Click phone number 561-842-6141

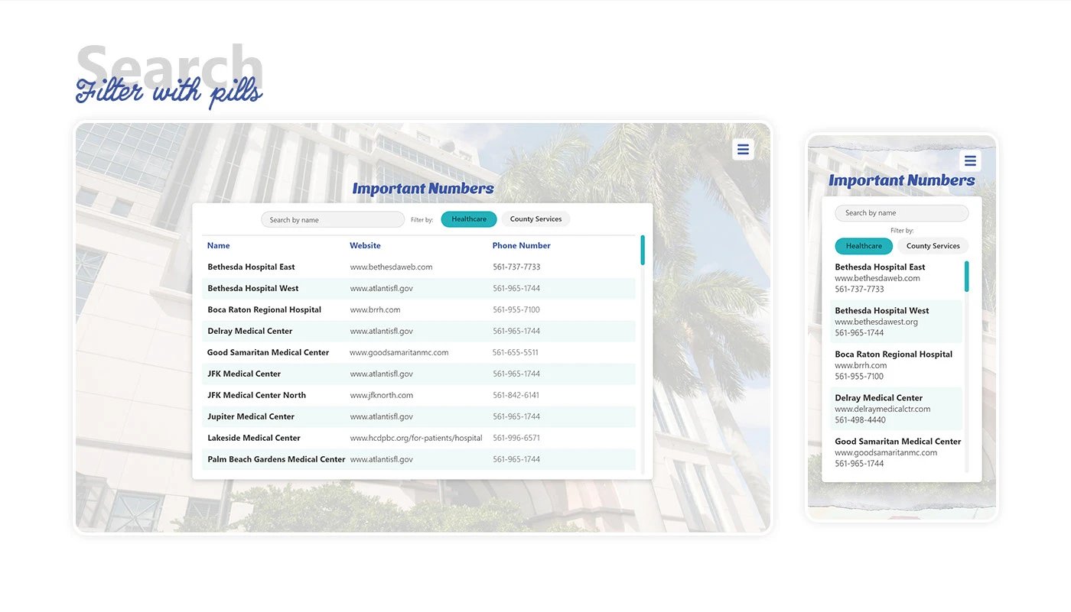516,396
